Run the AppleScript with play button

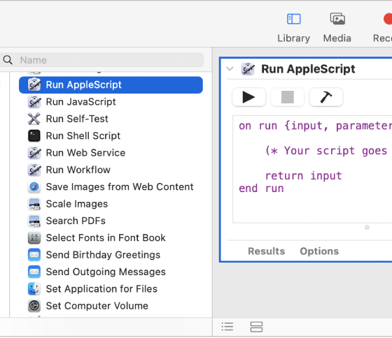click(x=248, y=97)
